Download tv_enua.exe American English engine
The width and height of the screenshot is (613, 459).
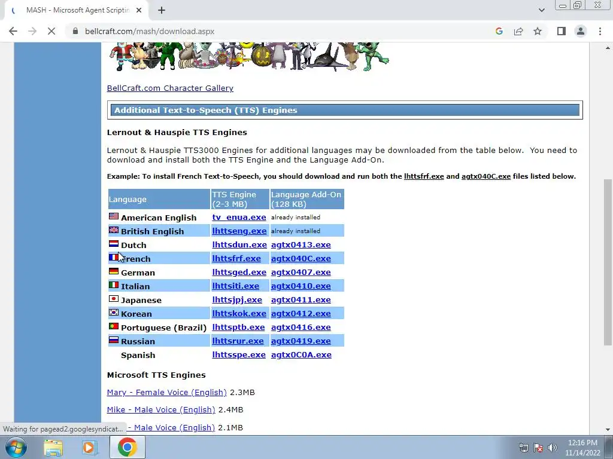click(239, 217)
